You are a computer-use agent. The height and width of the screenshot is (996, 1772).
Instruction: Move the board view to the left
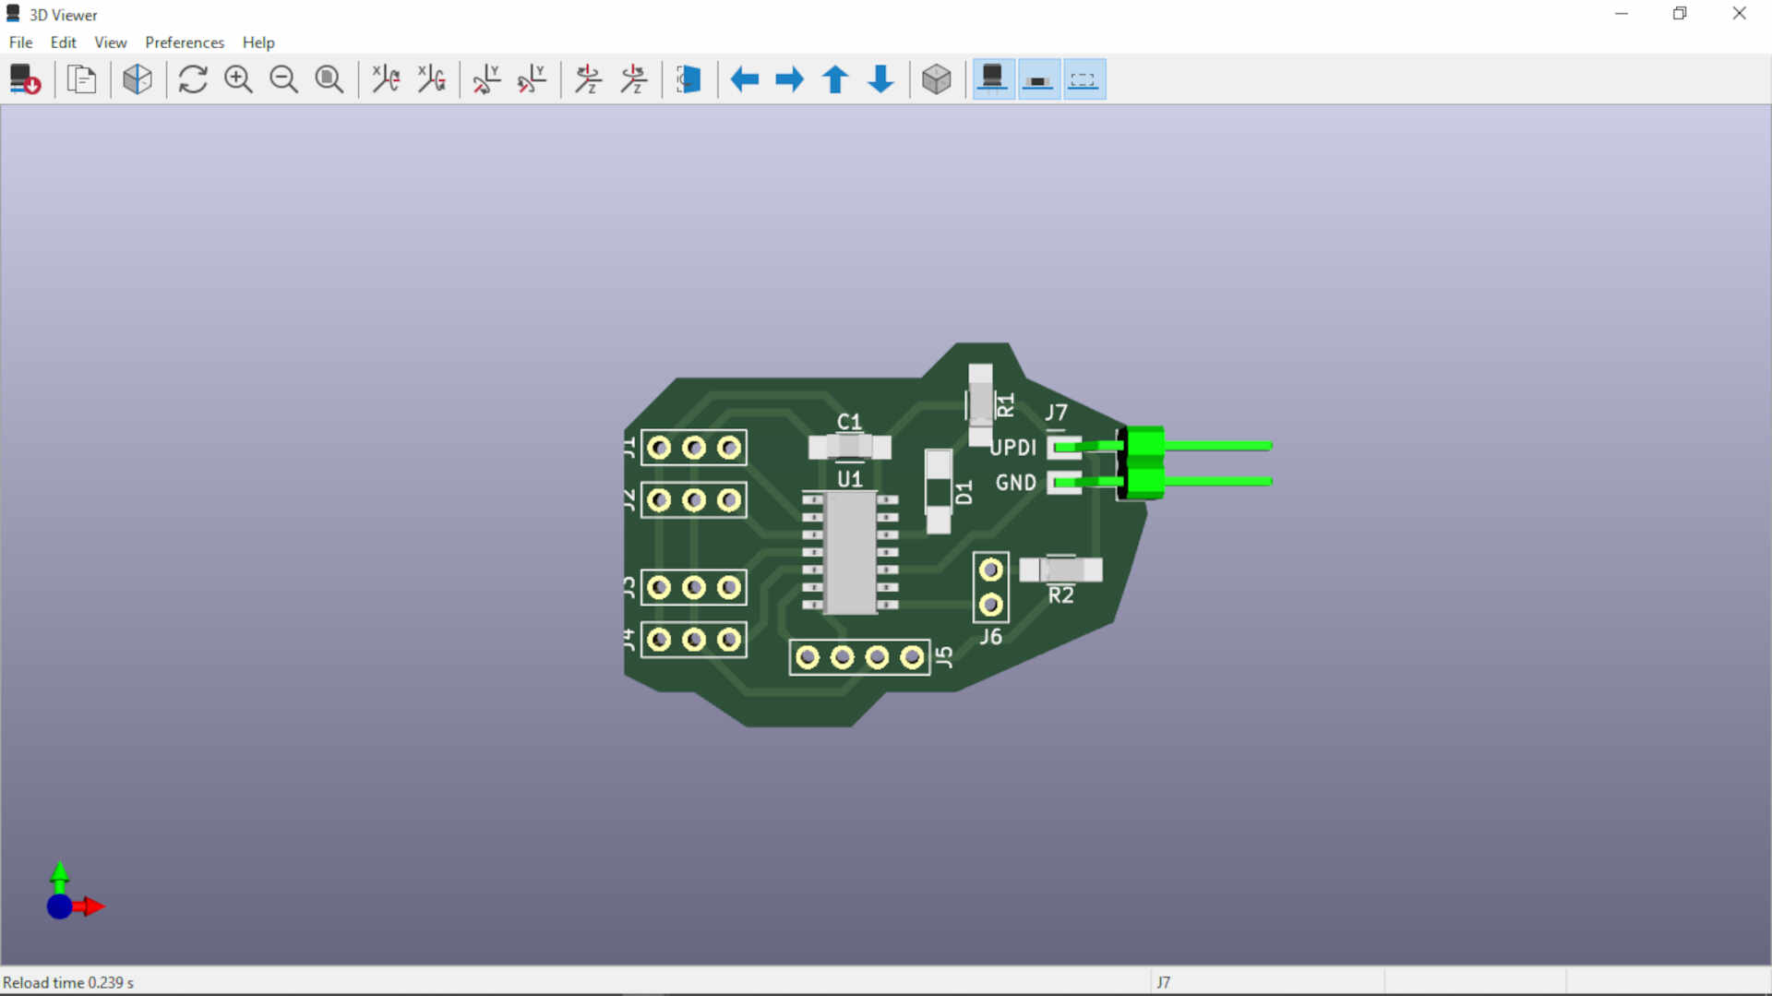pyautogui.click(x=744, y=79)
